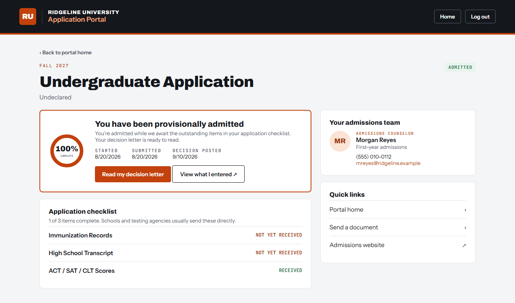
Task: Click the ADMISSIONS COUNSELOR label
Action: (x=385, y=134)
